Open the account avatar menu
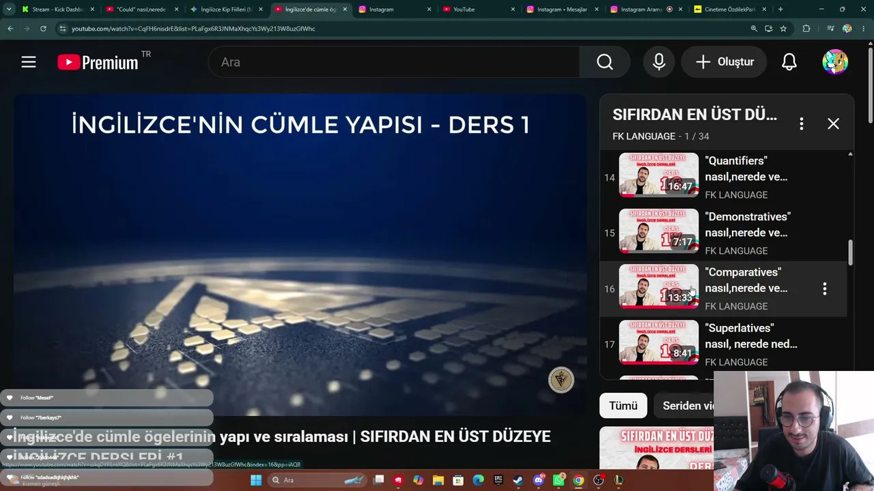This screenshot has width=874, height=491. pyautogui.click(x=835, y=62)
